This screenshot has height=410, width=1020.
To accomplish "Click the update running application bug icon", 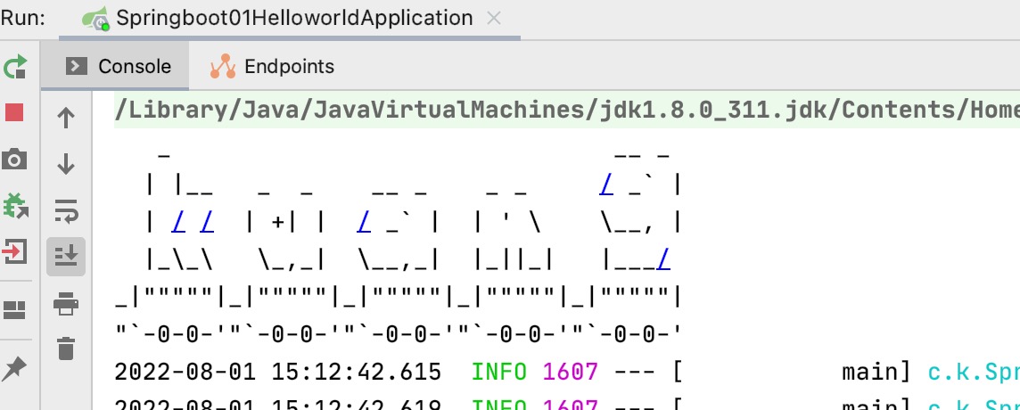I will point(14,206).
